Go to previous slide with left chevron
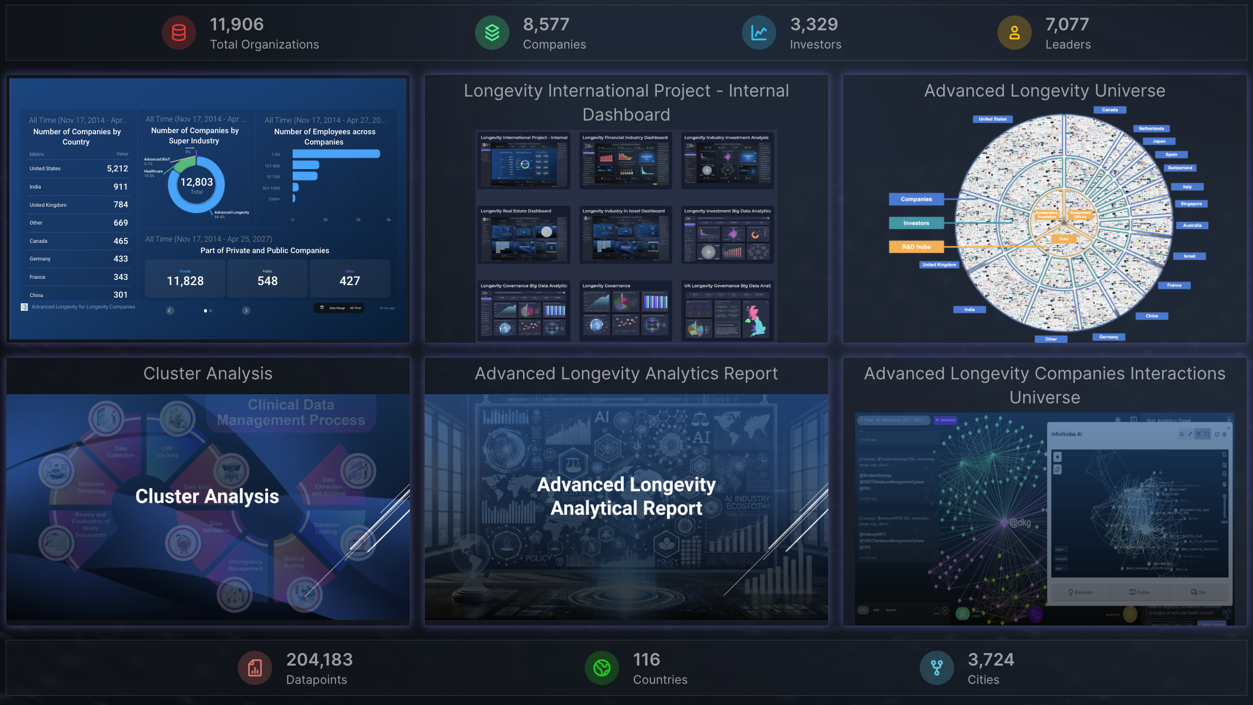The image size is (1253, 705). coord(170,311)
